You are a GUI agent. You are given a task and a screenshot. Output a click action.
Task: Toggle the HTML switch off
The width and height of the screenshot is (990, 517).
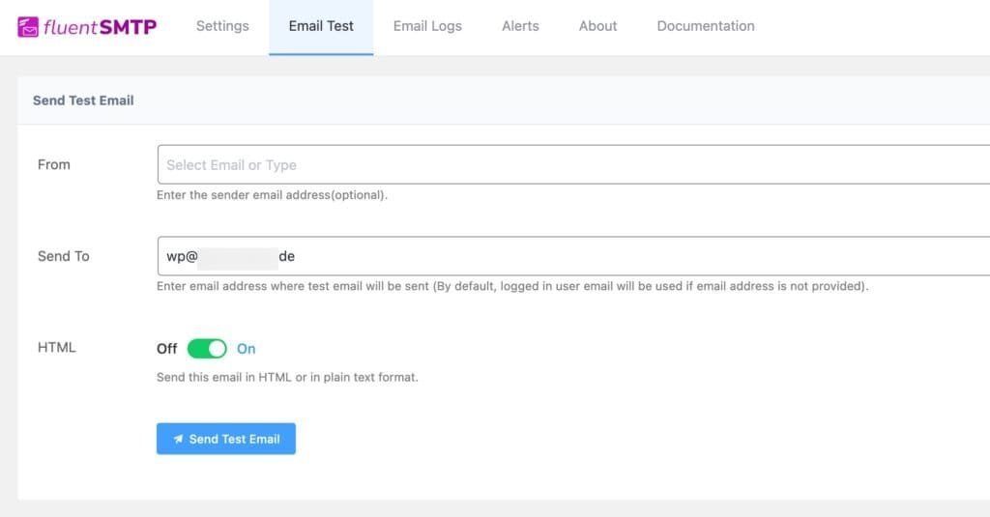coord(207,349)
